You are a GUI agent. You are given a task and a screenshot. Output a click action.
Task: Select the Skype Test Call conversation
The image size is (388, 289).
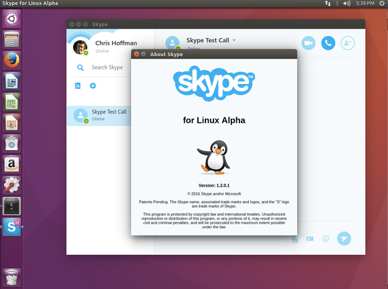coord(99,115)
